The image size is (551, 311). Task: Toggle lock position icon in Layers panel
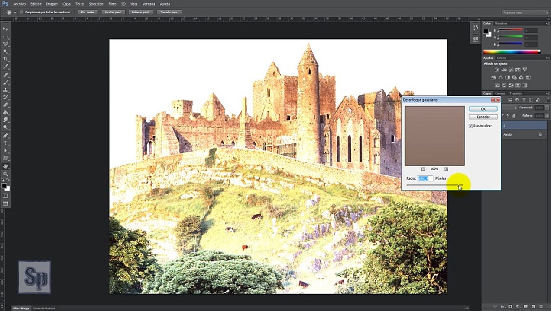tap(508, 116)
